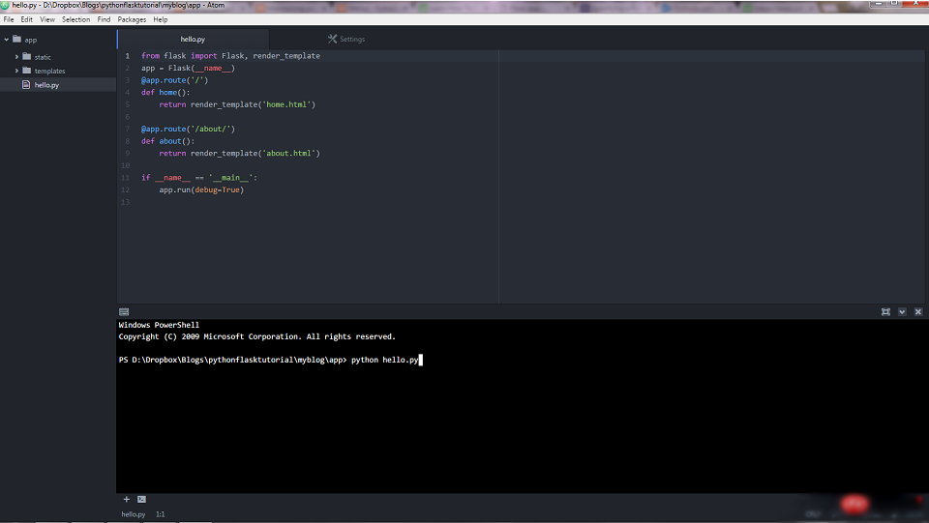Hide the terminal panel with down arrow

click(x=902, y=312)
